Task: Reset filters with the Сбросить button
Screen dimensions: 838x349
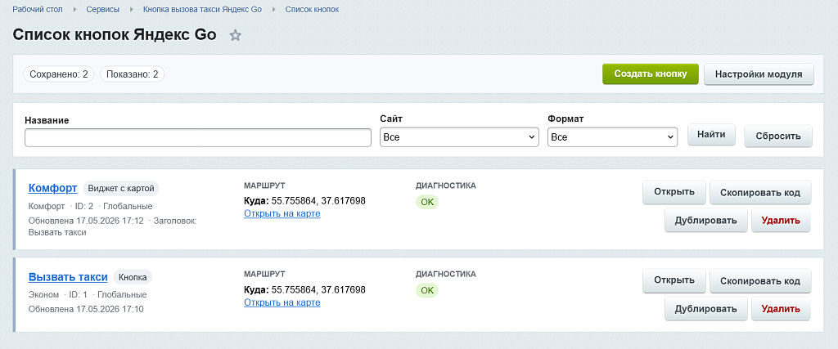Action: tap(778, 136)
